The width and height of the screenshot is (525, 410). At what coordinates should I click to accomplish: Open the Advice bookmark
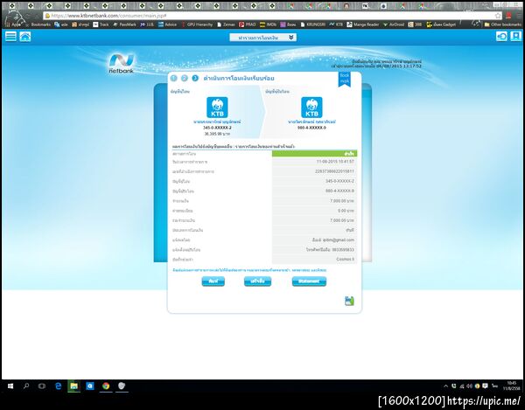(167, 24)
